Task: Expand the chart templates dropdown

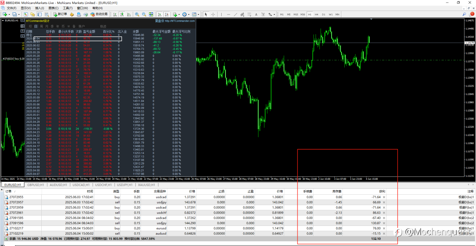Action: pos(199,14)
